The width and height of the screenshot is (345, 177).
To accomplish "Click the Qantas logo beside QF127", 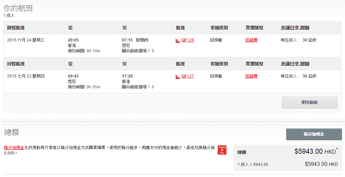I will [x=178, y=77].
